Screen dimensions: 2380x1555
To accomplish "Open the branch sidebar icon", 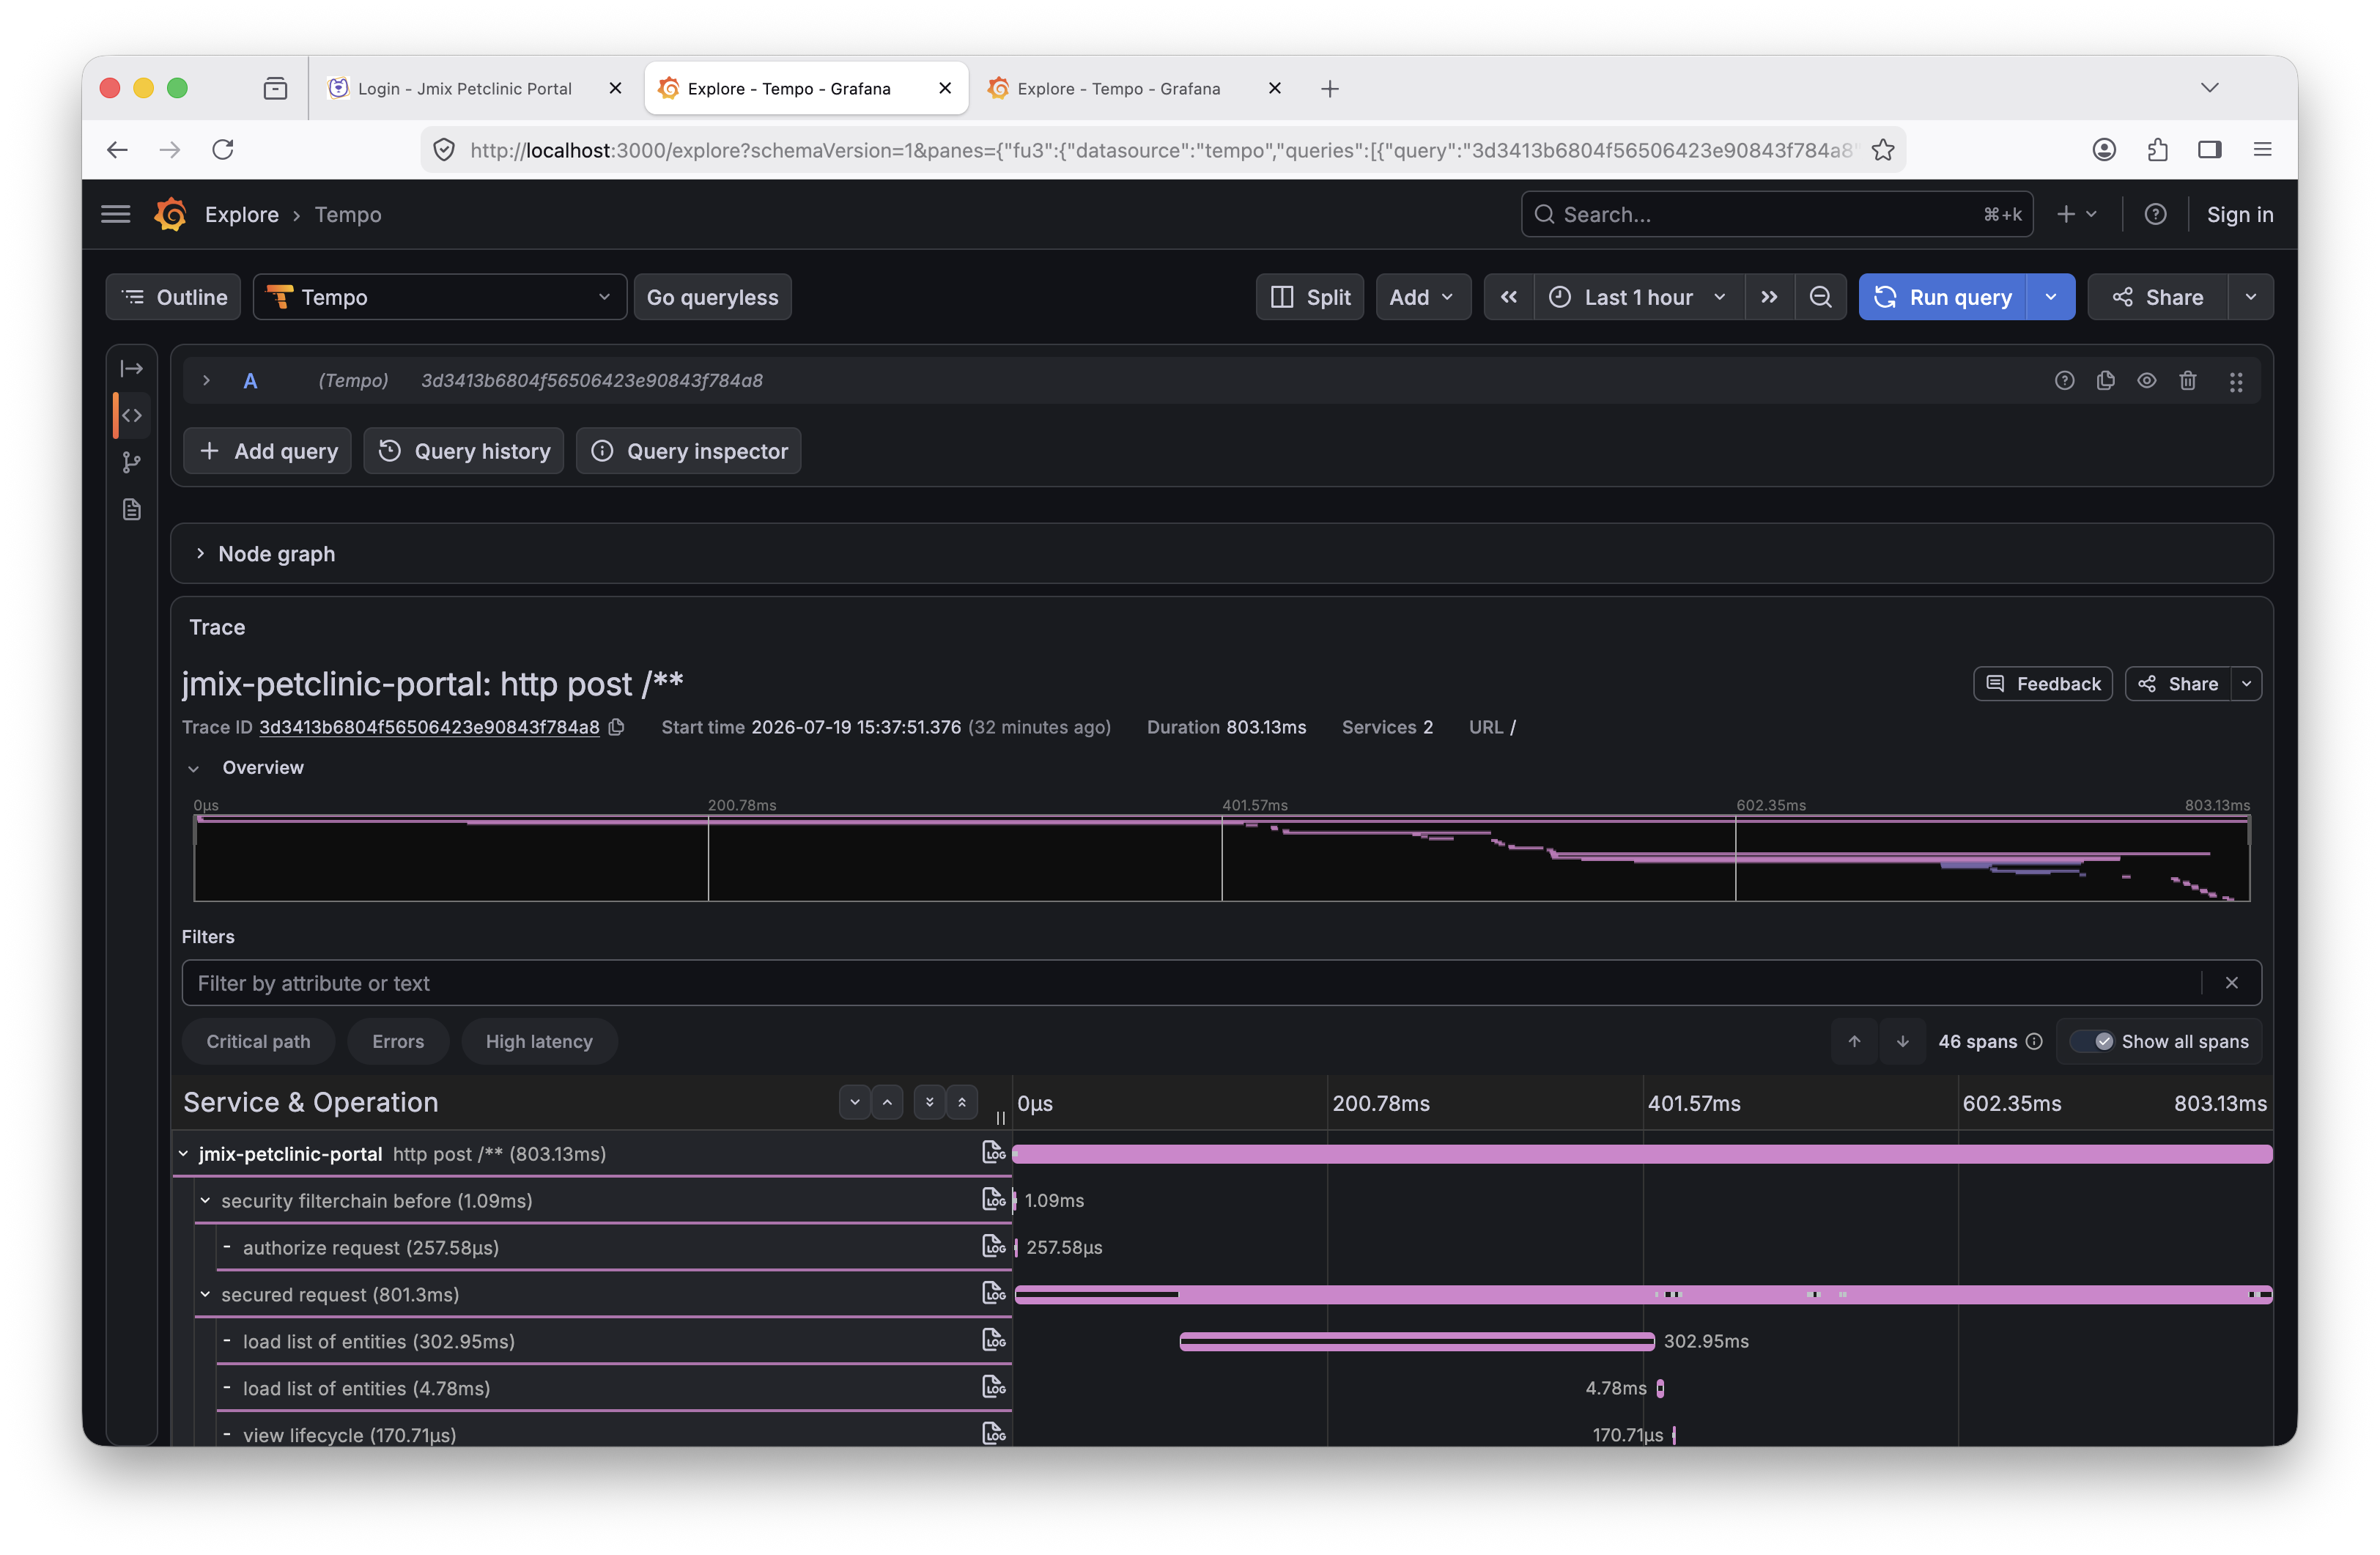I will click(x=132, y=462).
